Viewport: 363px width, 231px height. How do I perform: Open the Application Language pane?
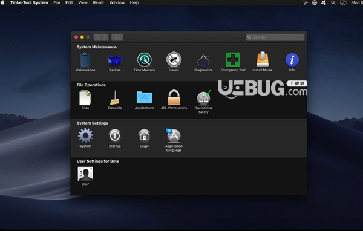pos(174,140)
